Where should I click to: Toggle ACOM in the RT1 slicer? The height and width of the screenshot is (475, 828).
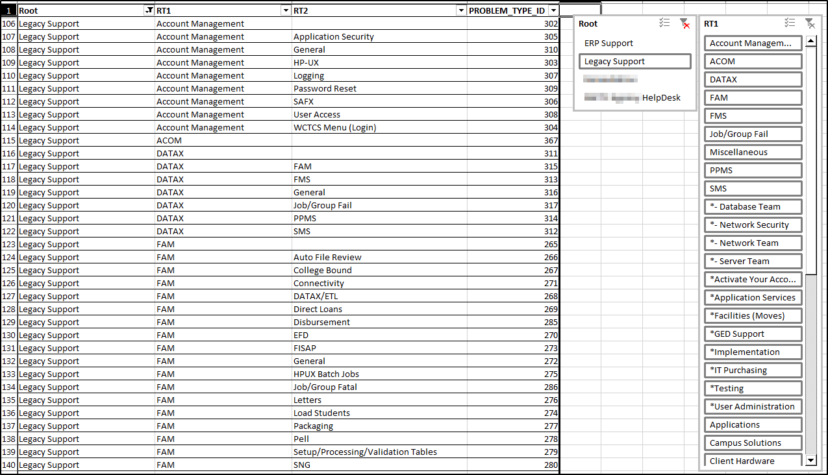click(x=753, y=61)
